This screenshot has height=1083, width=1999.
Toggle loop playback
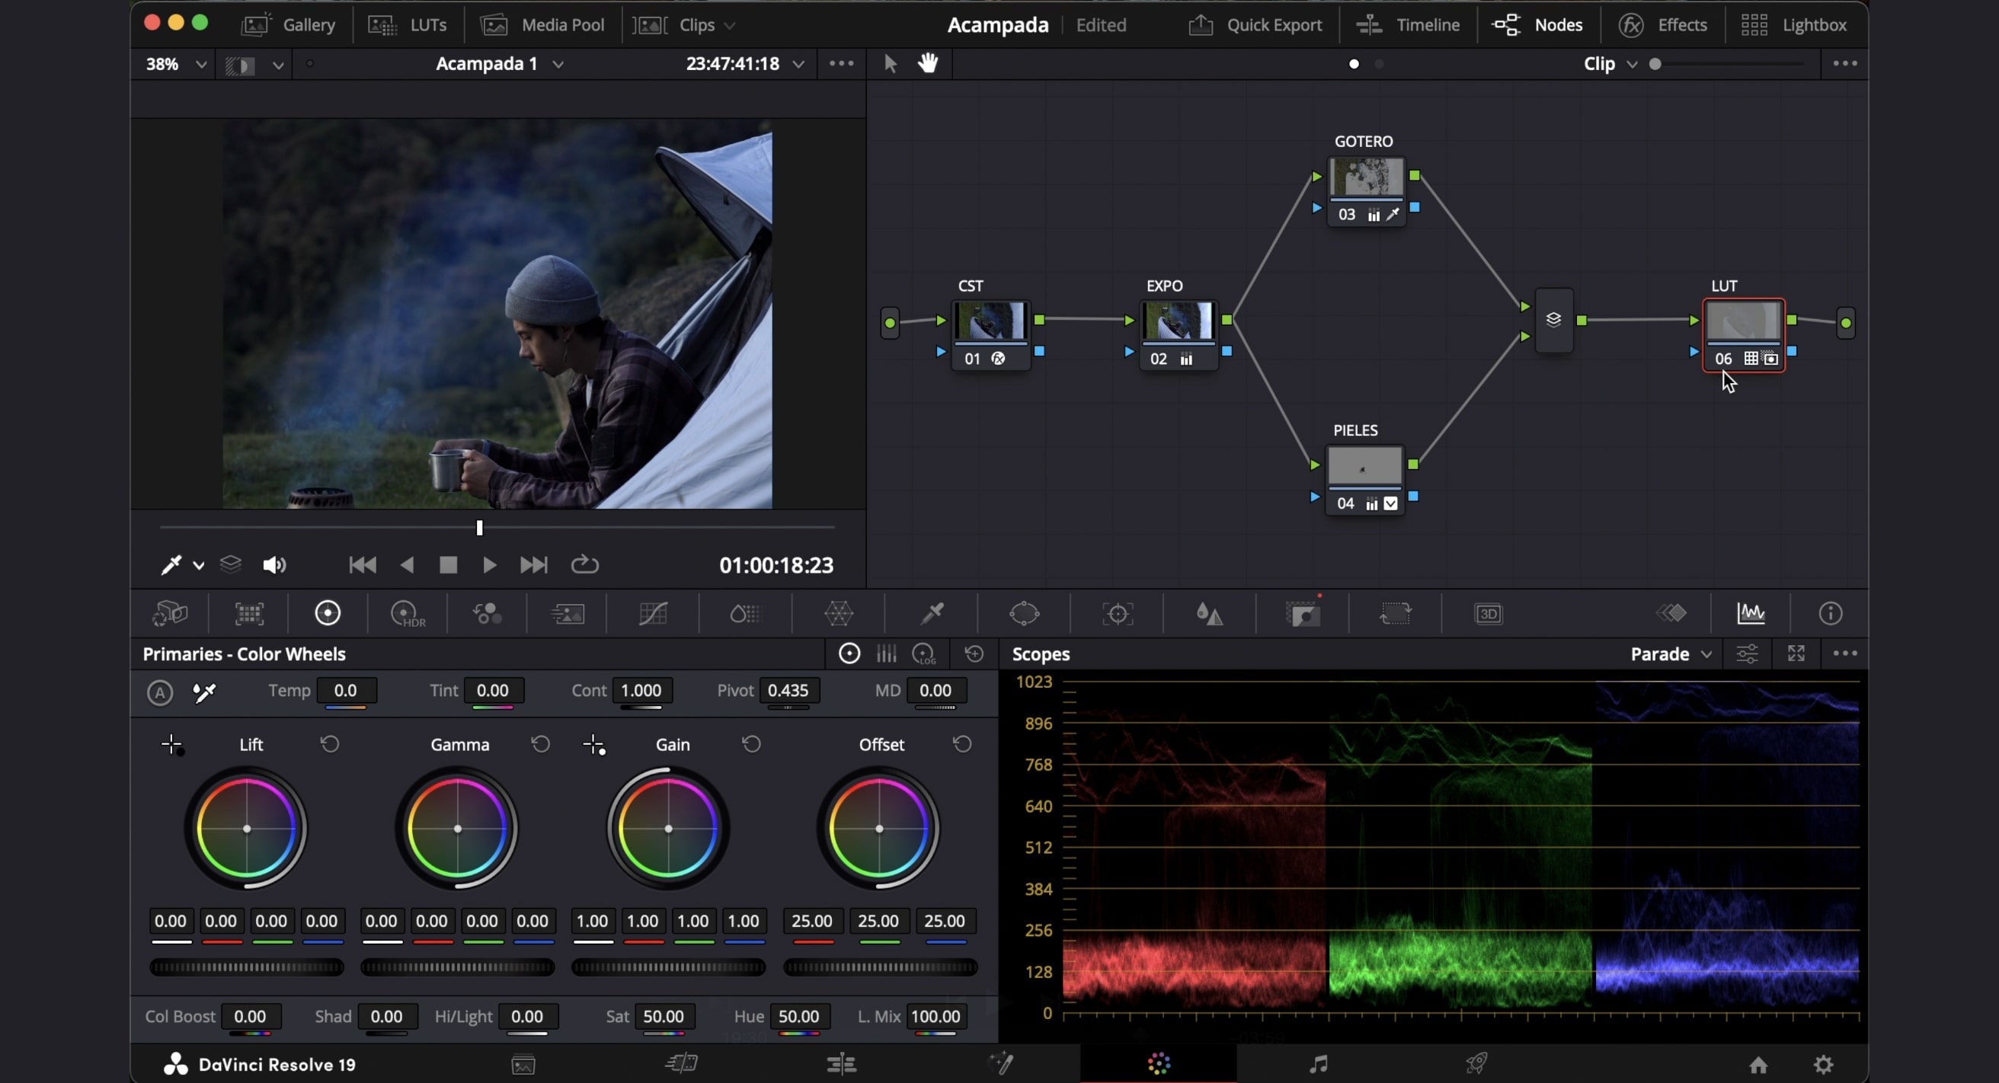tap(584, 565)
